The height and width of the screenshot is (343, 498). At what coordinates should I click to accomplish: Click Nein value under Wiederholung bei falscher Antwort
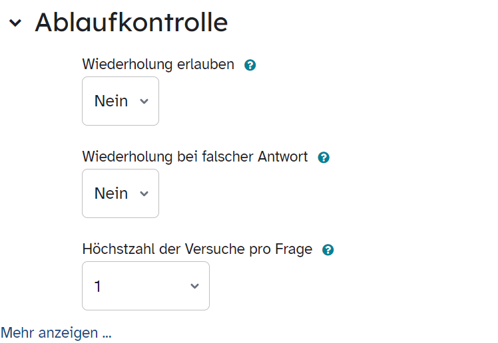pyautogui.click(x=111, y=193)
